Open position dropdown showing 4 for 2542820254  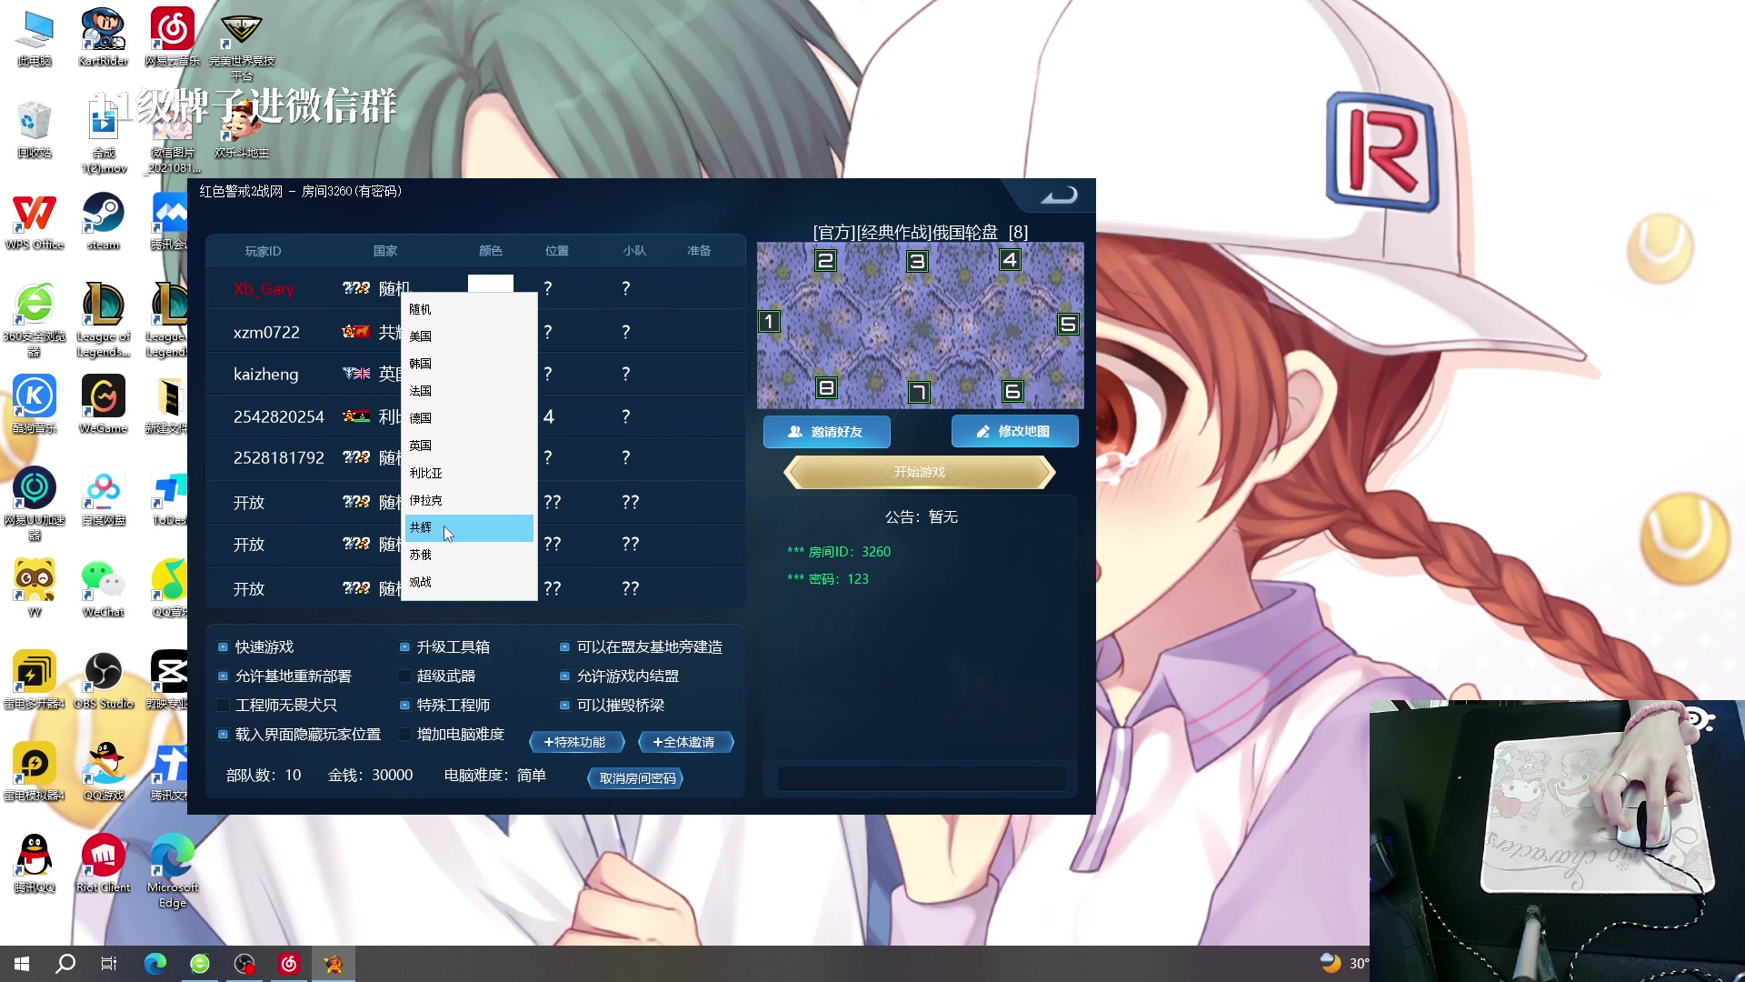click(549, 416)
